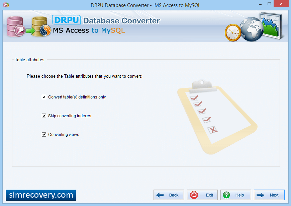The width and height of the screenshot is (291, 206).
Task: Click the clock icon in the banner
Action: [233, 32]
